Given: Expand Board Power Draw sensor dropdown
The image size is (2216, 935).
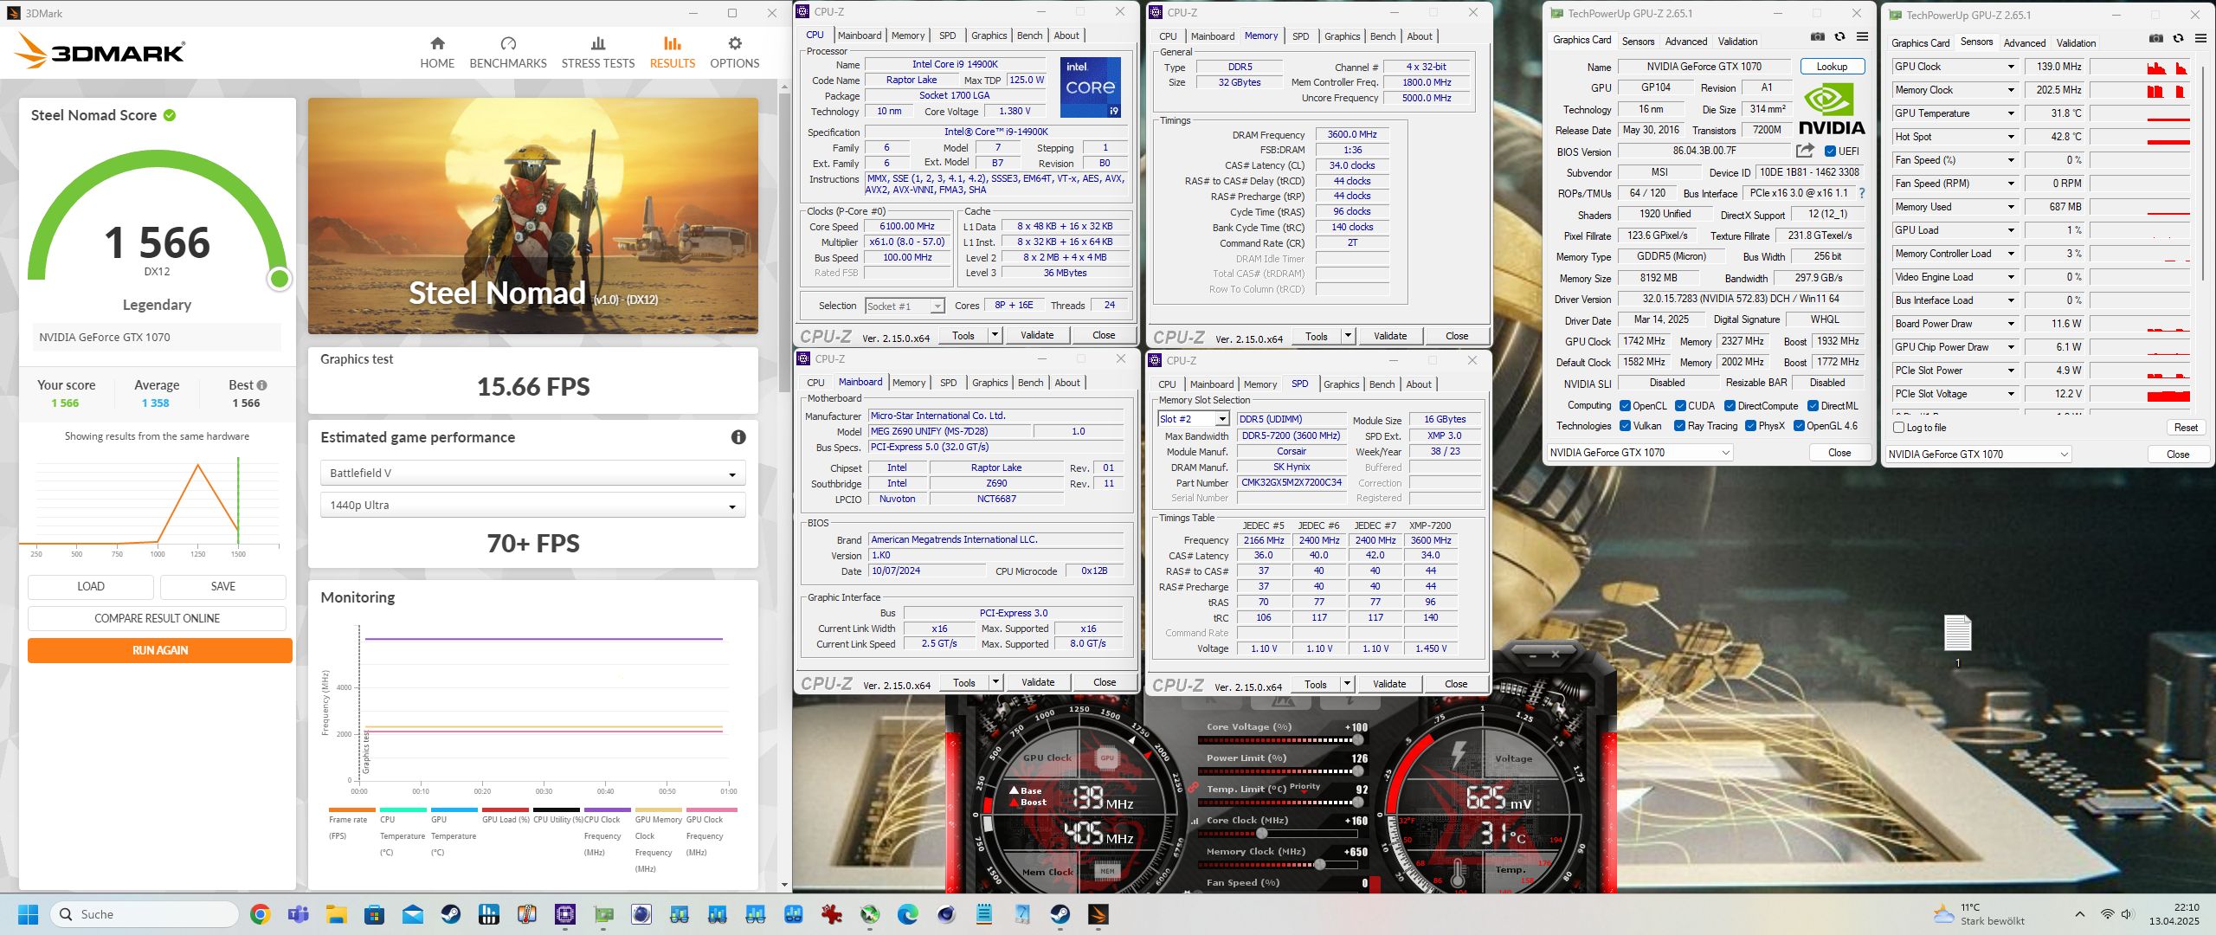Looking at the screenshot, I should click(x=2011, y=324).
